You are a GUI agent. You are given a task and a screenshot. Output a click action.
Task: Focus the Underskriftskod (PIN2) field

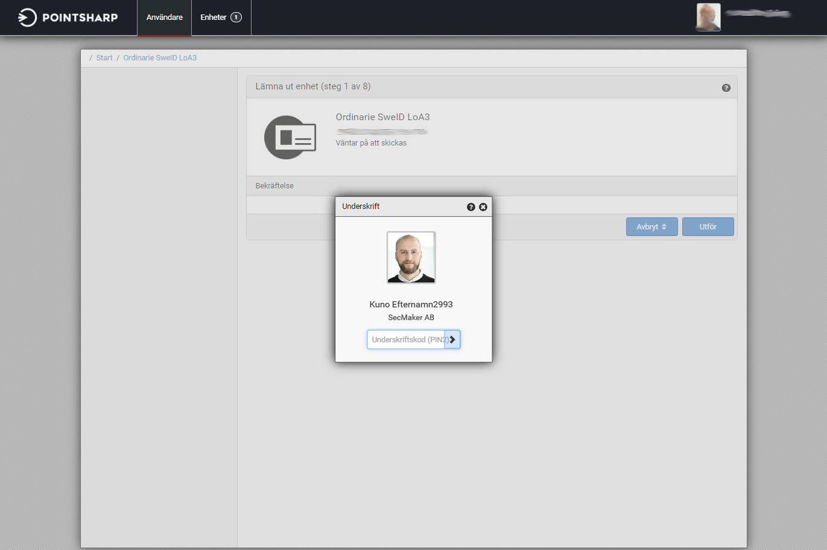point(405,340)
